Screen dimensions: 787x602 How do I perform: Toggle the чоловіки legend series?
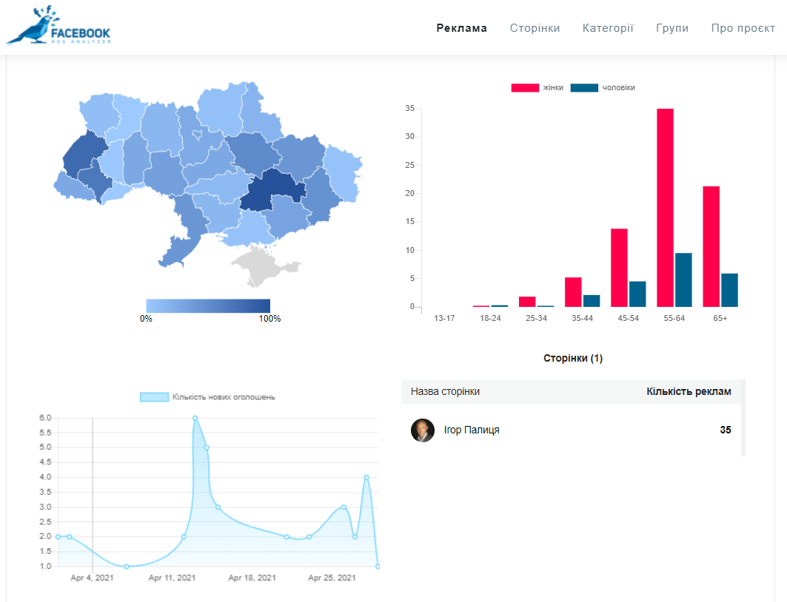[x=602, y=87]
